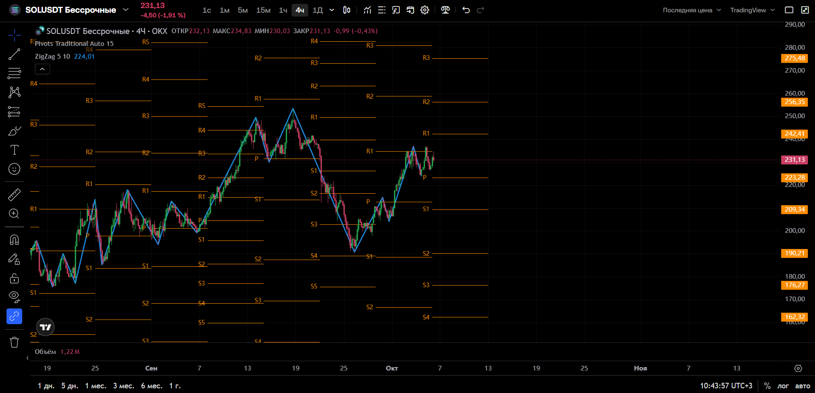
Task: Select the 4ч timeframe
Action: pyautogui.click(x=300, y=10)
